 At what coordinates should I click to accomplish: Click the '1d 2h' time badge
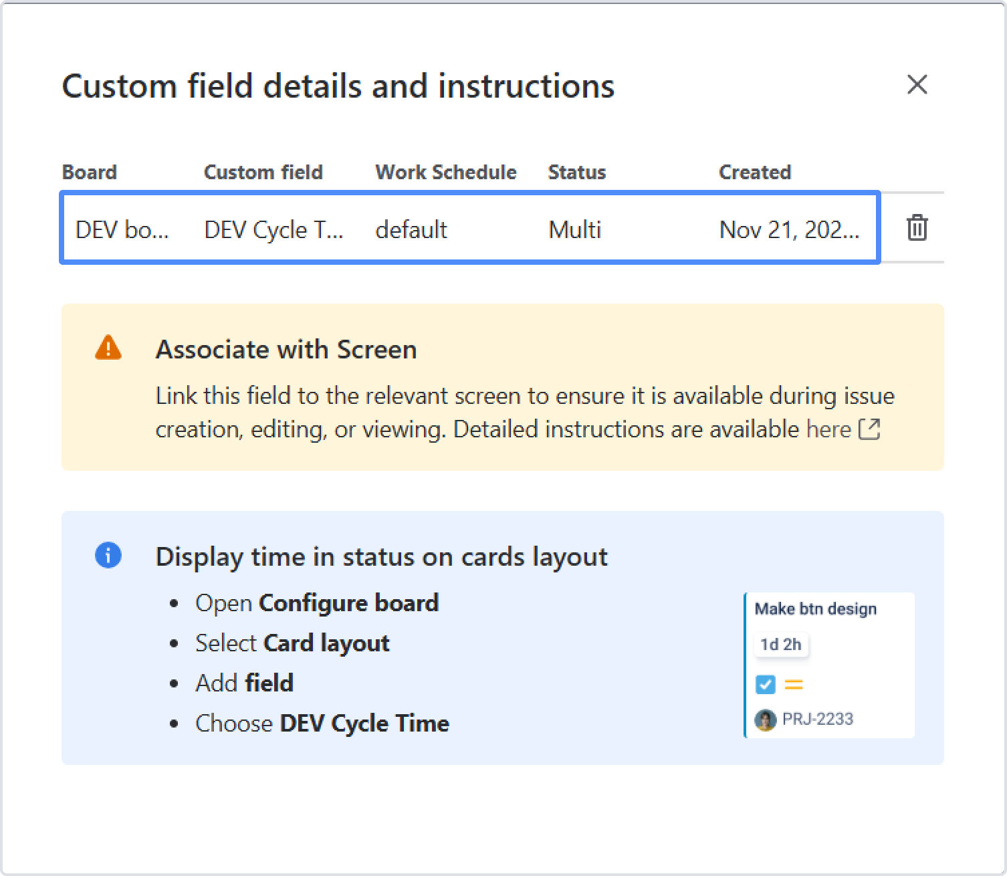tap(781, 645)
